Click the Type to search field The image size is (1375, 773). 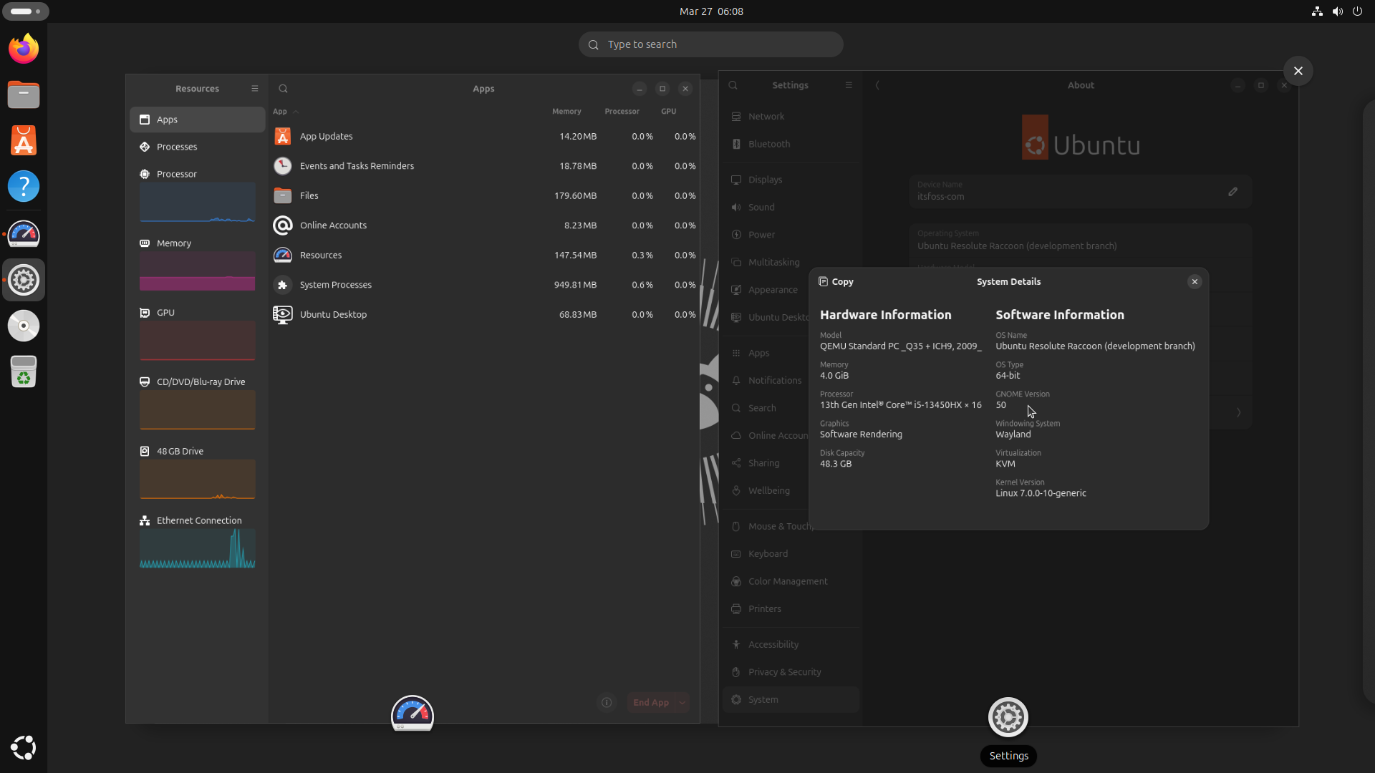point(710,44)
